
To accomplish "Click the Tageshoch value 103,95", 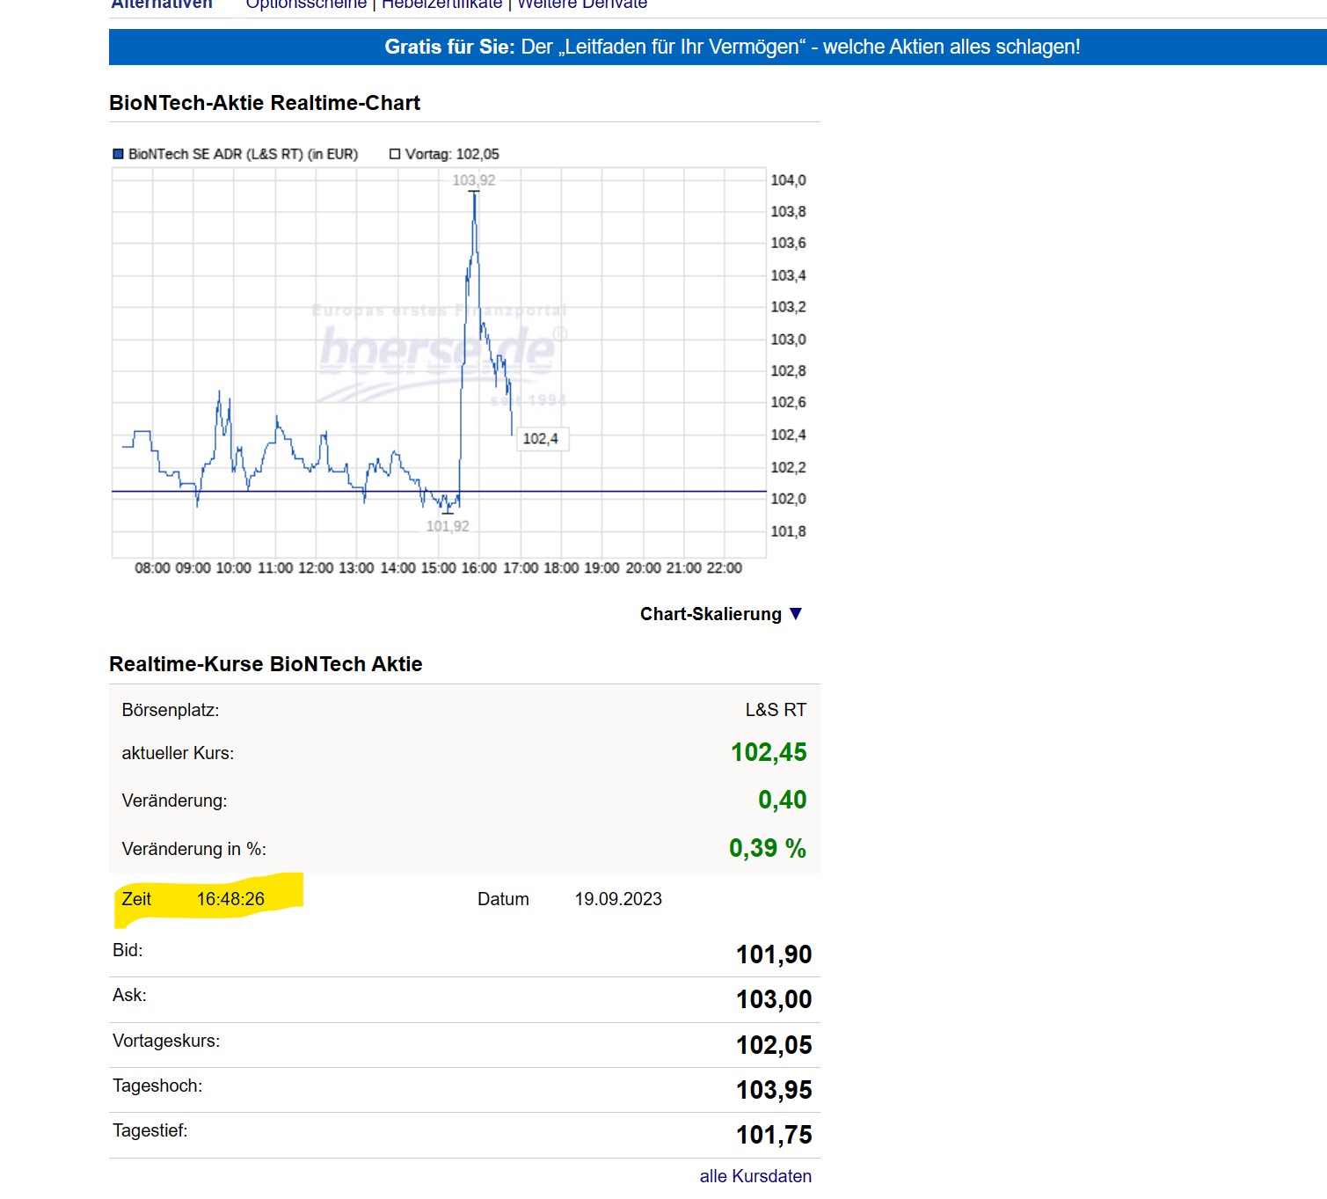I will coord(774,1090).
